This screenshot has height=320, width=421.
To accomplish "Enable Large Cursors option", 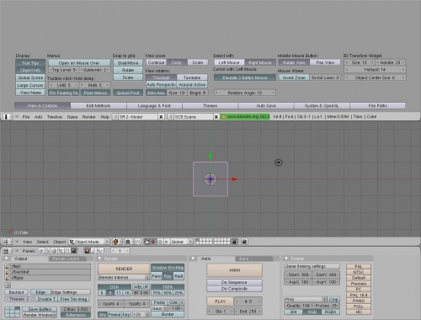I will point(30,85).
